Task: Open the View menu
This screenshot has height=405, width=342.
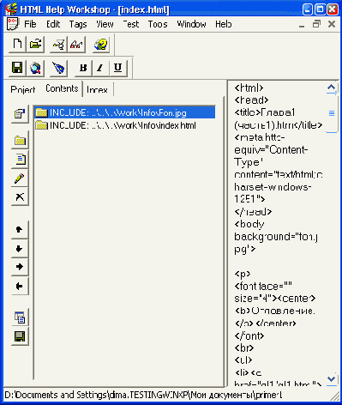Action: [105, 24]
